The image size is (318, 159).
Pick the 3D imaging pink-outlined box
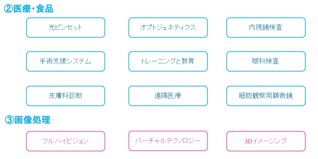tap(266, 141)
